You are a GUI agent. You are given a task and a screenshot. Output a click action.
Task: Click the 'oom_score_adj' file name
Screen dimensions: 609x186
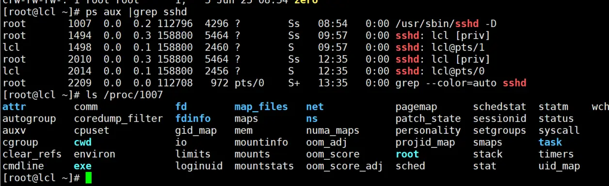click(x=345, y=166)
